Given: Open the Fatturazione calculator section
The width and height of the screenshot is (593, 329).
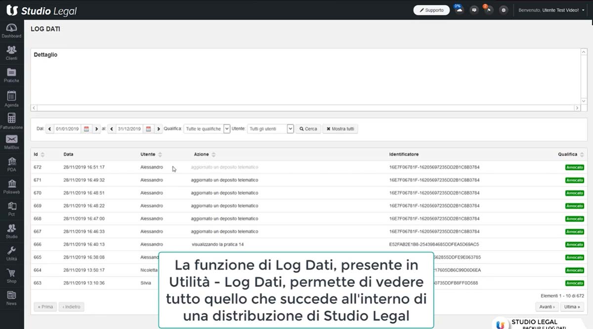Looking at the screenshot, I should coord(11,121).
